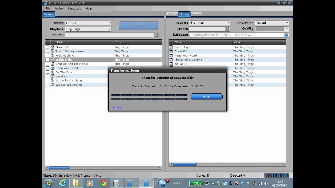Clear the device search with X icon
335x188 pixels.
point(156,35)
